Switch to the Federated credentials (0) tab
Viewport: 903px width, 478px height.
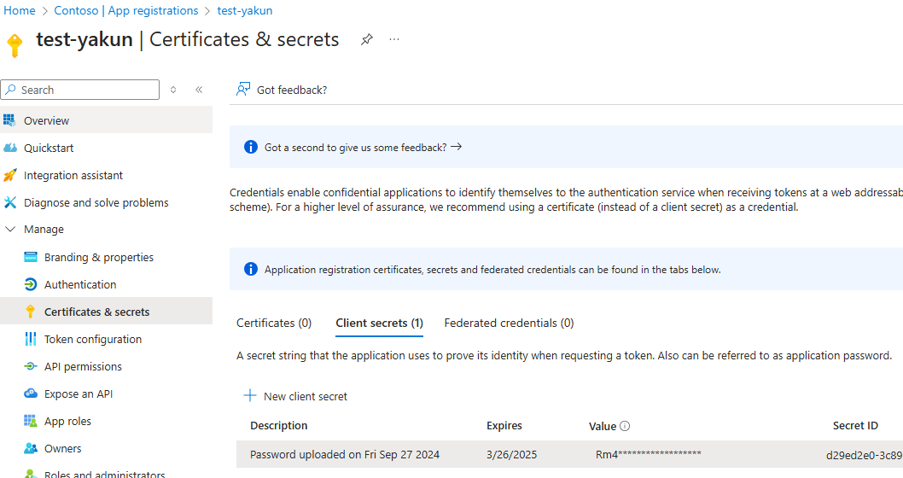[509, 324]
